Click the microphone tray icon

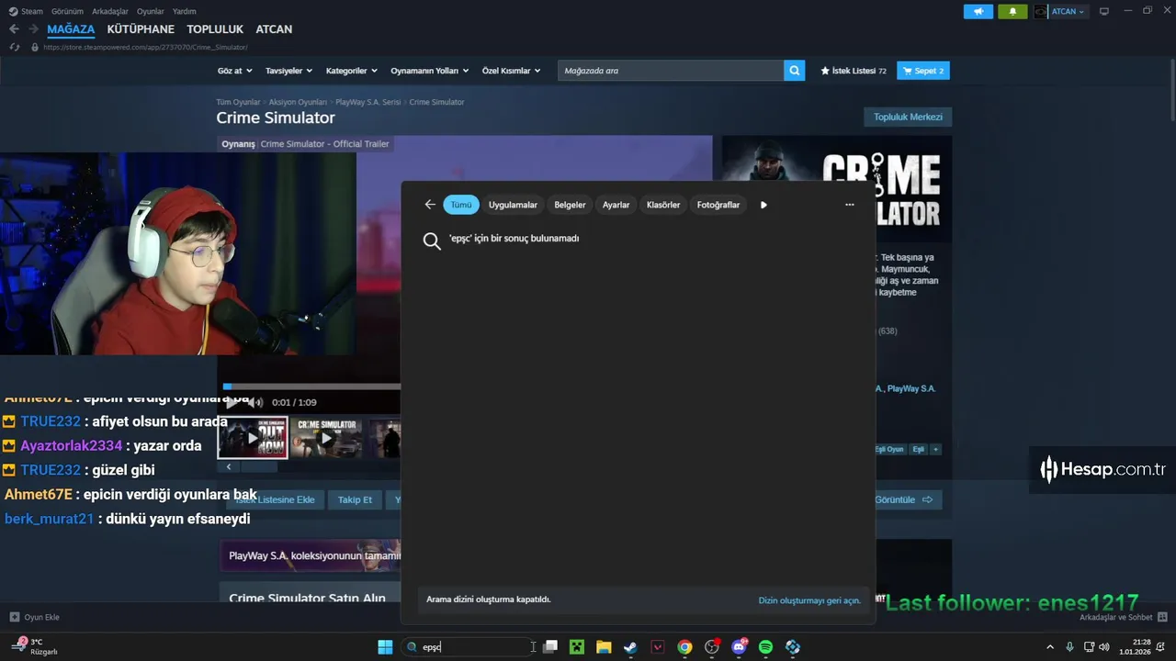click(1069, 647)
